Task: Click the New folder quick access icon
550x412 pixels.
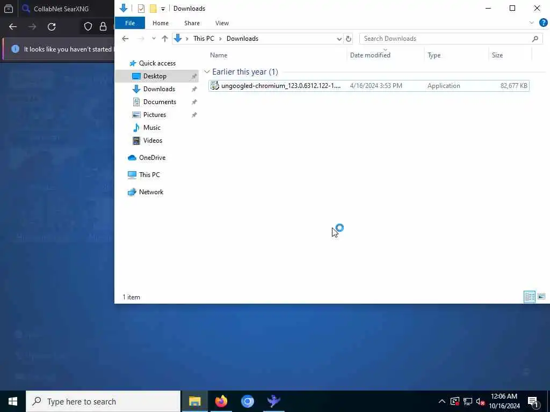Action: 153,9
